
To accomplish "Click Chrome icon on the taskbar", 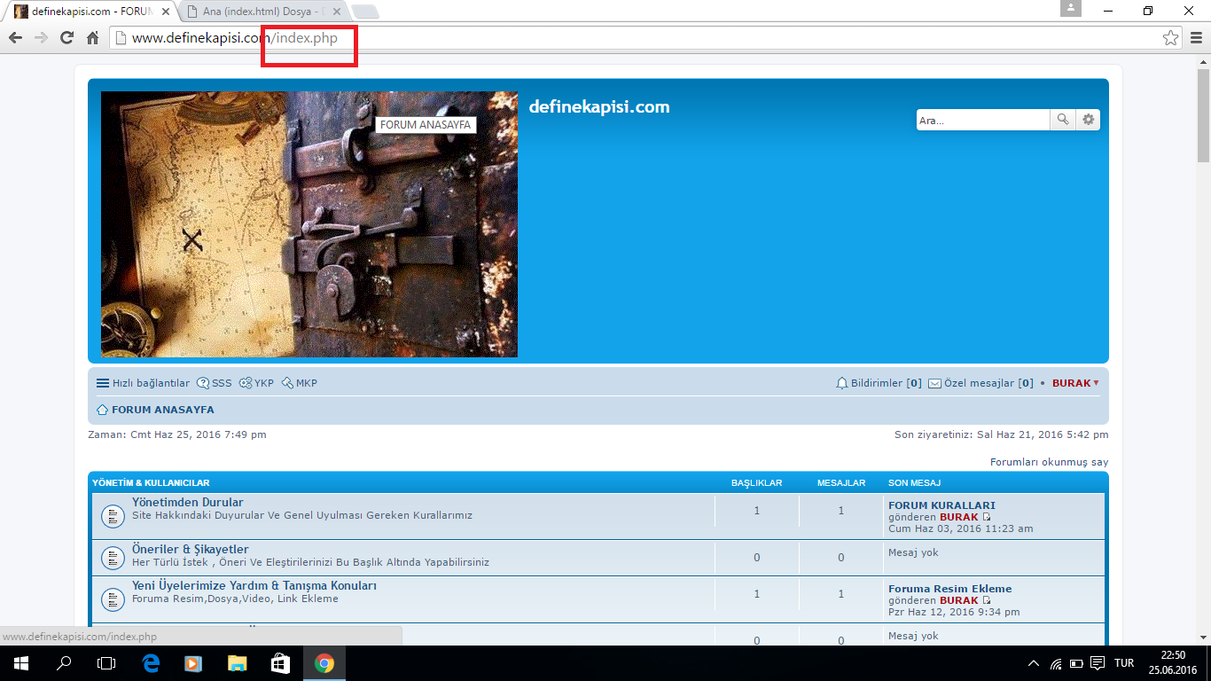I will coord(324,663).
